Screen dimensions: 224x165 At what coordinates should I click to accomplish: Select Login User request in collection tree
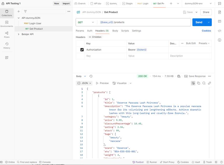point(35,23)
